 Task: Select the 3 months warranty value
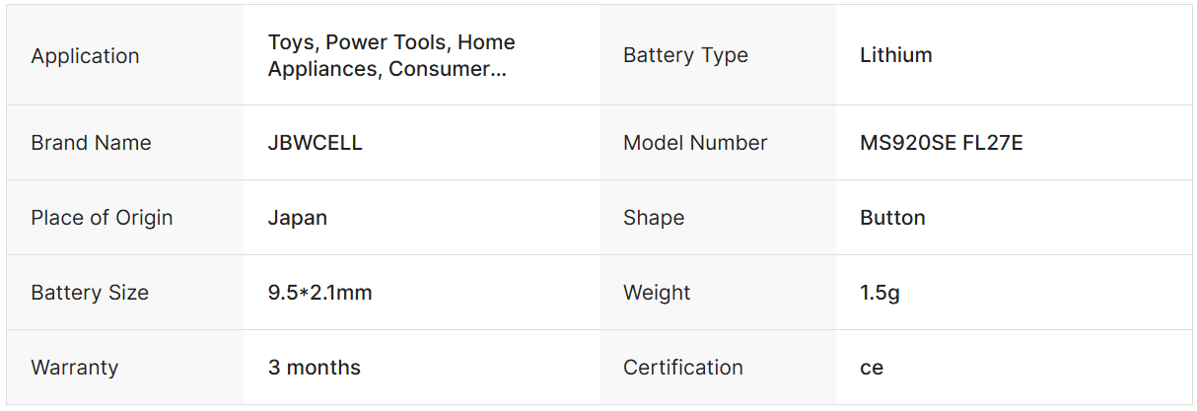314,368
